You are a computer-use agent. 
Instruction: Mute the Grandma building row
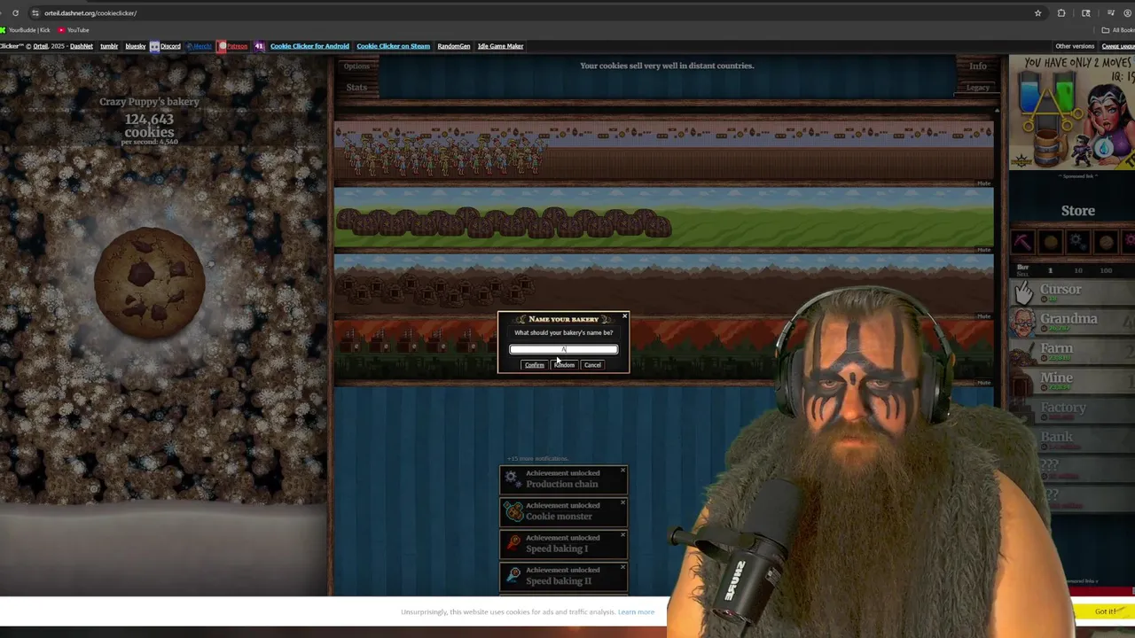[983, 183]
